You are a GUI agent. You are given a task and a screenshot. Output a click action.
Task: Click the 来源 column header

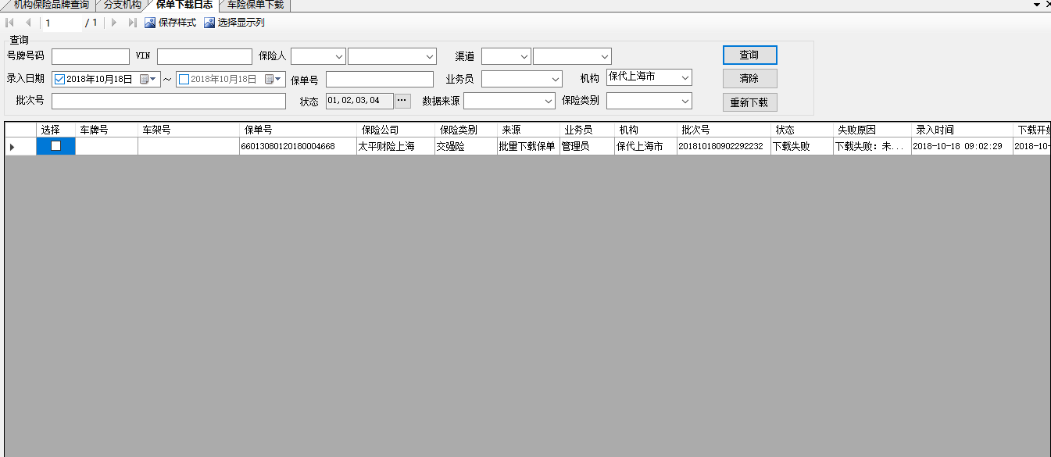(x=528, y=130)
